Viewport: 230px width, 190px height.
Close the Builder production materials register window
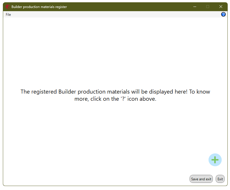click(x=221, y=7)
